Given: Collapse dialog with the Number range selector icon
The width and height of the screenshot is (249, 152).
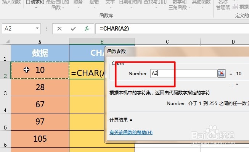Looking at the screenshot, I should (222, 73).
